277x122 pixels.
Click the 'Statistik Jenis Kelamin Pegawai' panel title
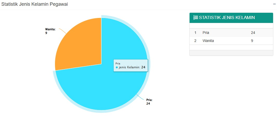click(35, 4)
